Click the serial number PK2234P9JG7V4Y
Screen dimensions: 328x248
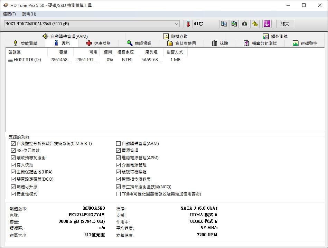tap(87, 215)
